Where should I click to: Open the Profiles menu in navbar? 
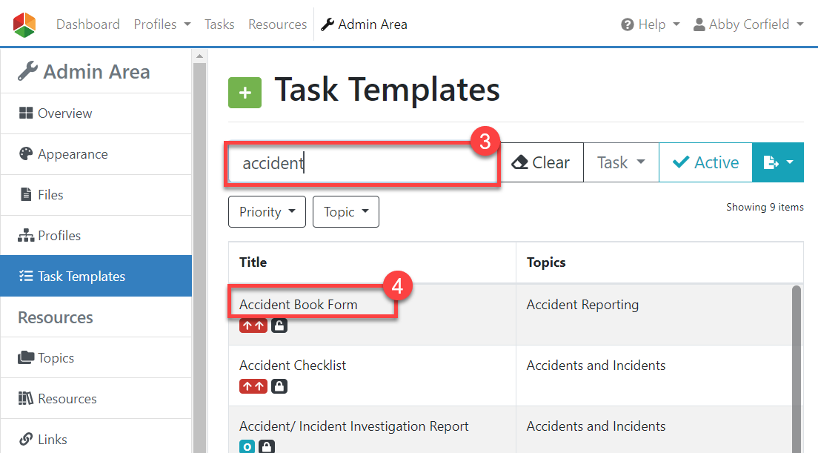pos(162,24)
